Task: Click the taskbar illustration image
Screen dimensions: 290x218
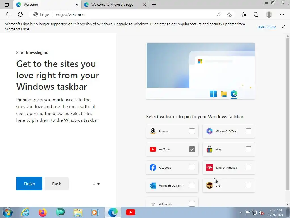Action: click(x=201, y=71)
